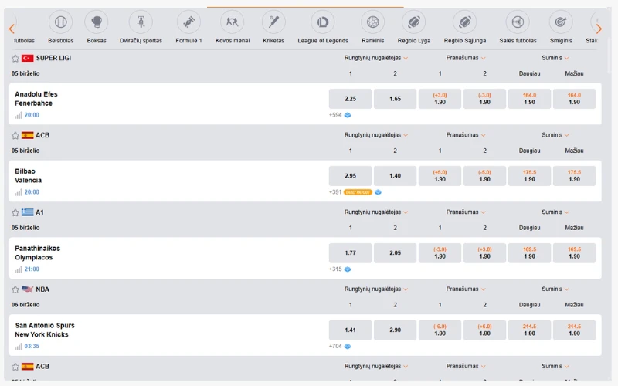The height and width of the screenshot is (386, 618).
Task: Select the Boksas boxing glove icon
Action: click(97, 22)
